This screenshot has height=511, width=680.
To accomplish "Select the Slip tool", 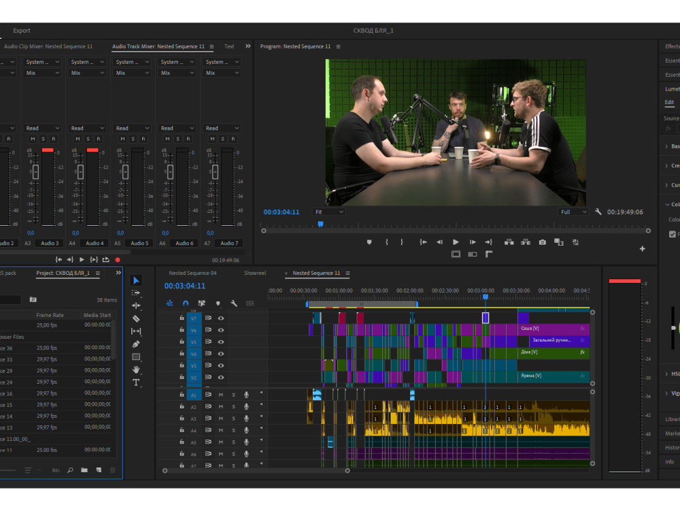I will (x=136, y=331).
